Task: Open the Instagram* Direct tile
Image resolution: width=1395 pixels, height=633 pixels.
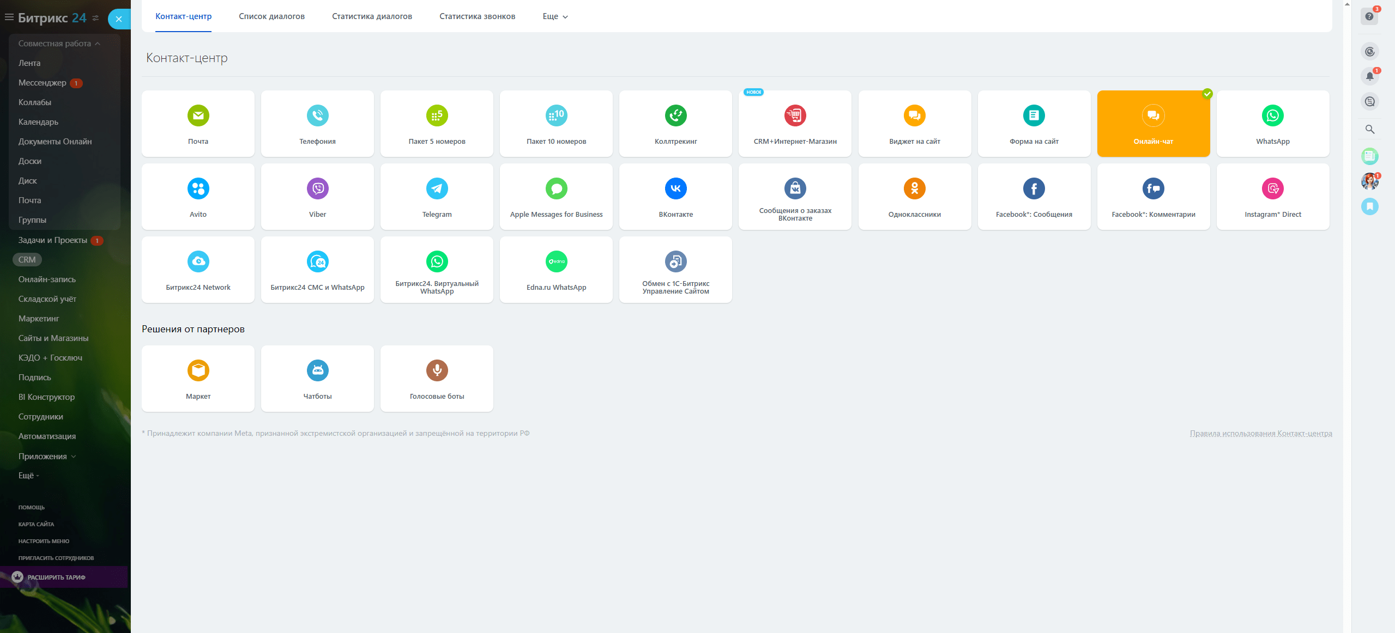Action: tap(1273, 197)
